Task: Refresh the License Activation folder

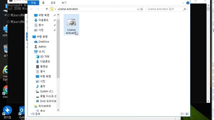Action: click(141, 9)
